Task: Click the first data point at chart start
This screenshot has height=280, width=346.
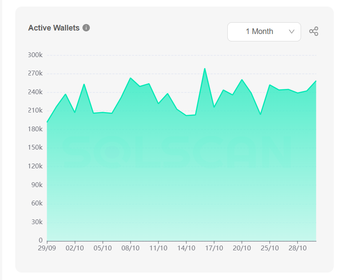Action: tap(47, 122)
